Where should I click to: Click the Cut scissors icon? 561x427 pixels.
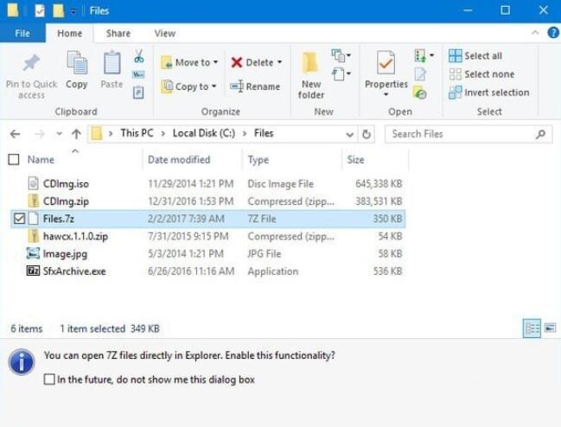[139, 56]
